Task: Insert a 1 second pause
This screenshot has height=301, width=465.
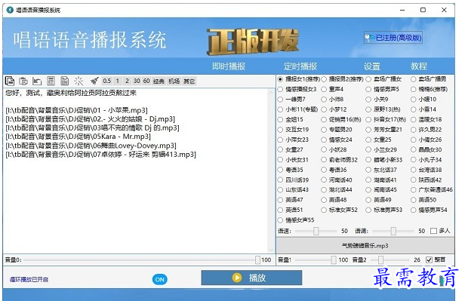Action: pyautogui.click(x=118, y=81)
